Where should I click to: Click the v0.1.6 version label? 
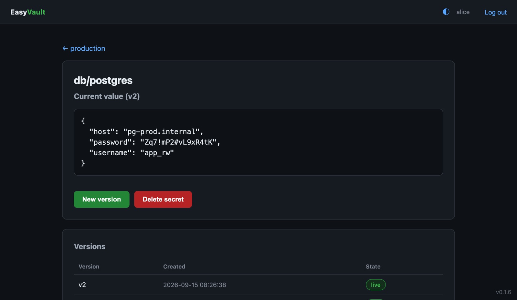click(x=503, y=292)
